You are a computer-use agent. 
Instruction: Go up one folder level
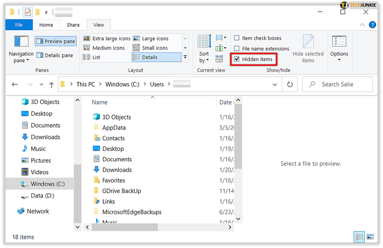(x=51, y=85)
